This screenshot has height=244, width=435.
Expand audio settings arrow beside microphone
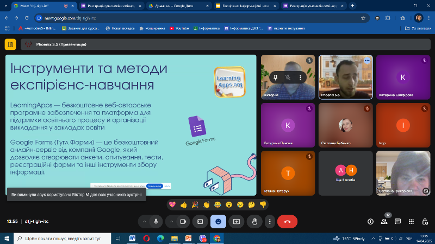pyautogui.click(x=144, y=222)
